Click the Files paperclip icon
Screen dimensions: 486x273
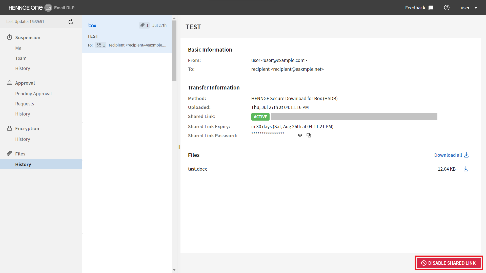click(10, 153)
